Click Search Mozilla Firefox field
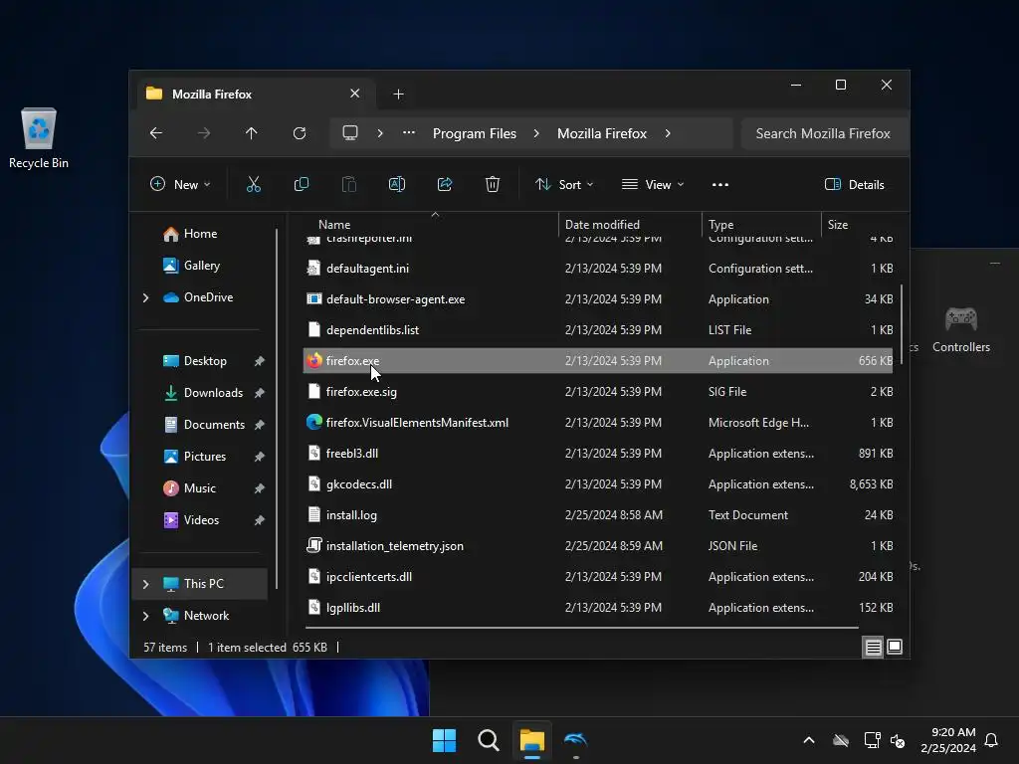This screenshot has height=764, width=1019. (823, 133)
